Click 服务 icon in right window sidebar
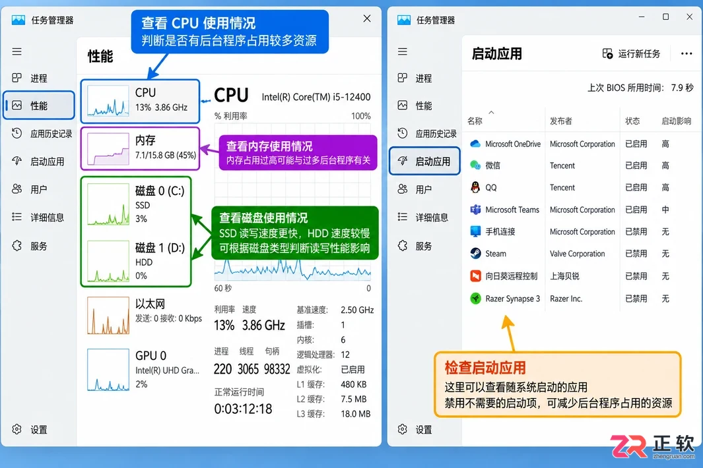The width and height of the screenshot is (703, 468). [402, 245]
